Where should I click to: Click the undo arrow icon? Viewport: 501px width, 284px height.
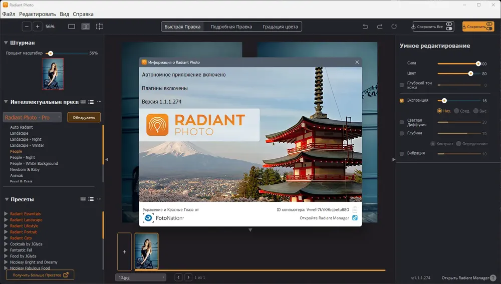pos(365,27)
